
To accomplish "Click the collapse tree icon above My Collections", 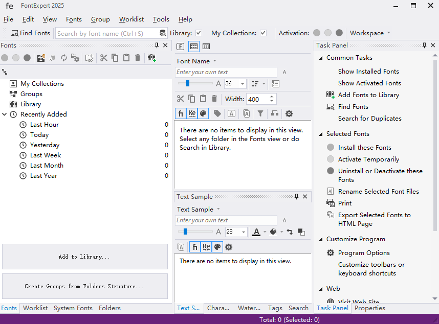I will point(5,72).
